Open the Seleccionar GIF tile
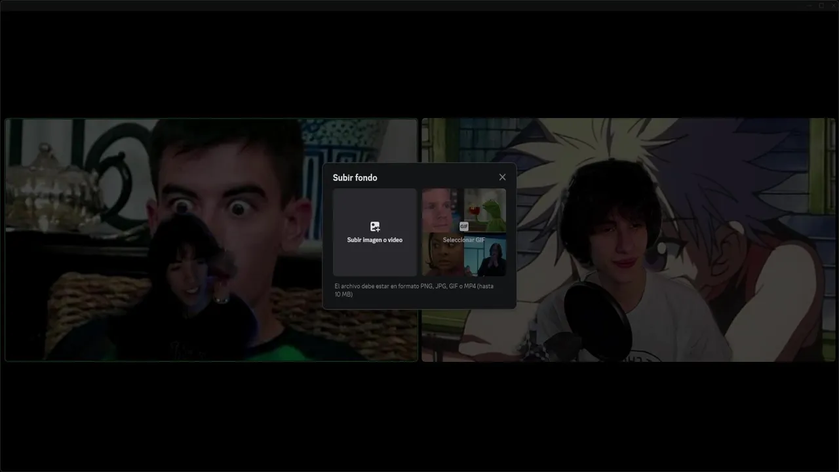The width and height of the screenshot is (839, 472). pos(464,232)
